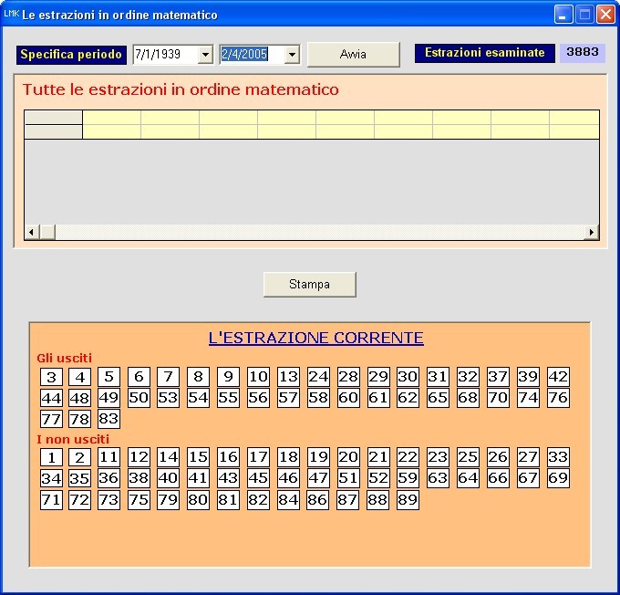Select undrawn number 88

pyautogui.click(x=378, y=499)
